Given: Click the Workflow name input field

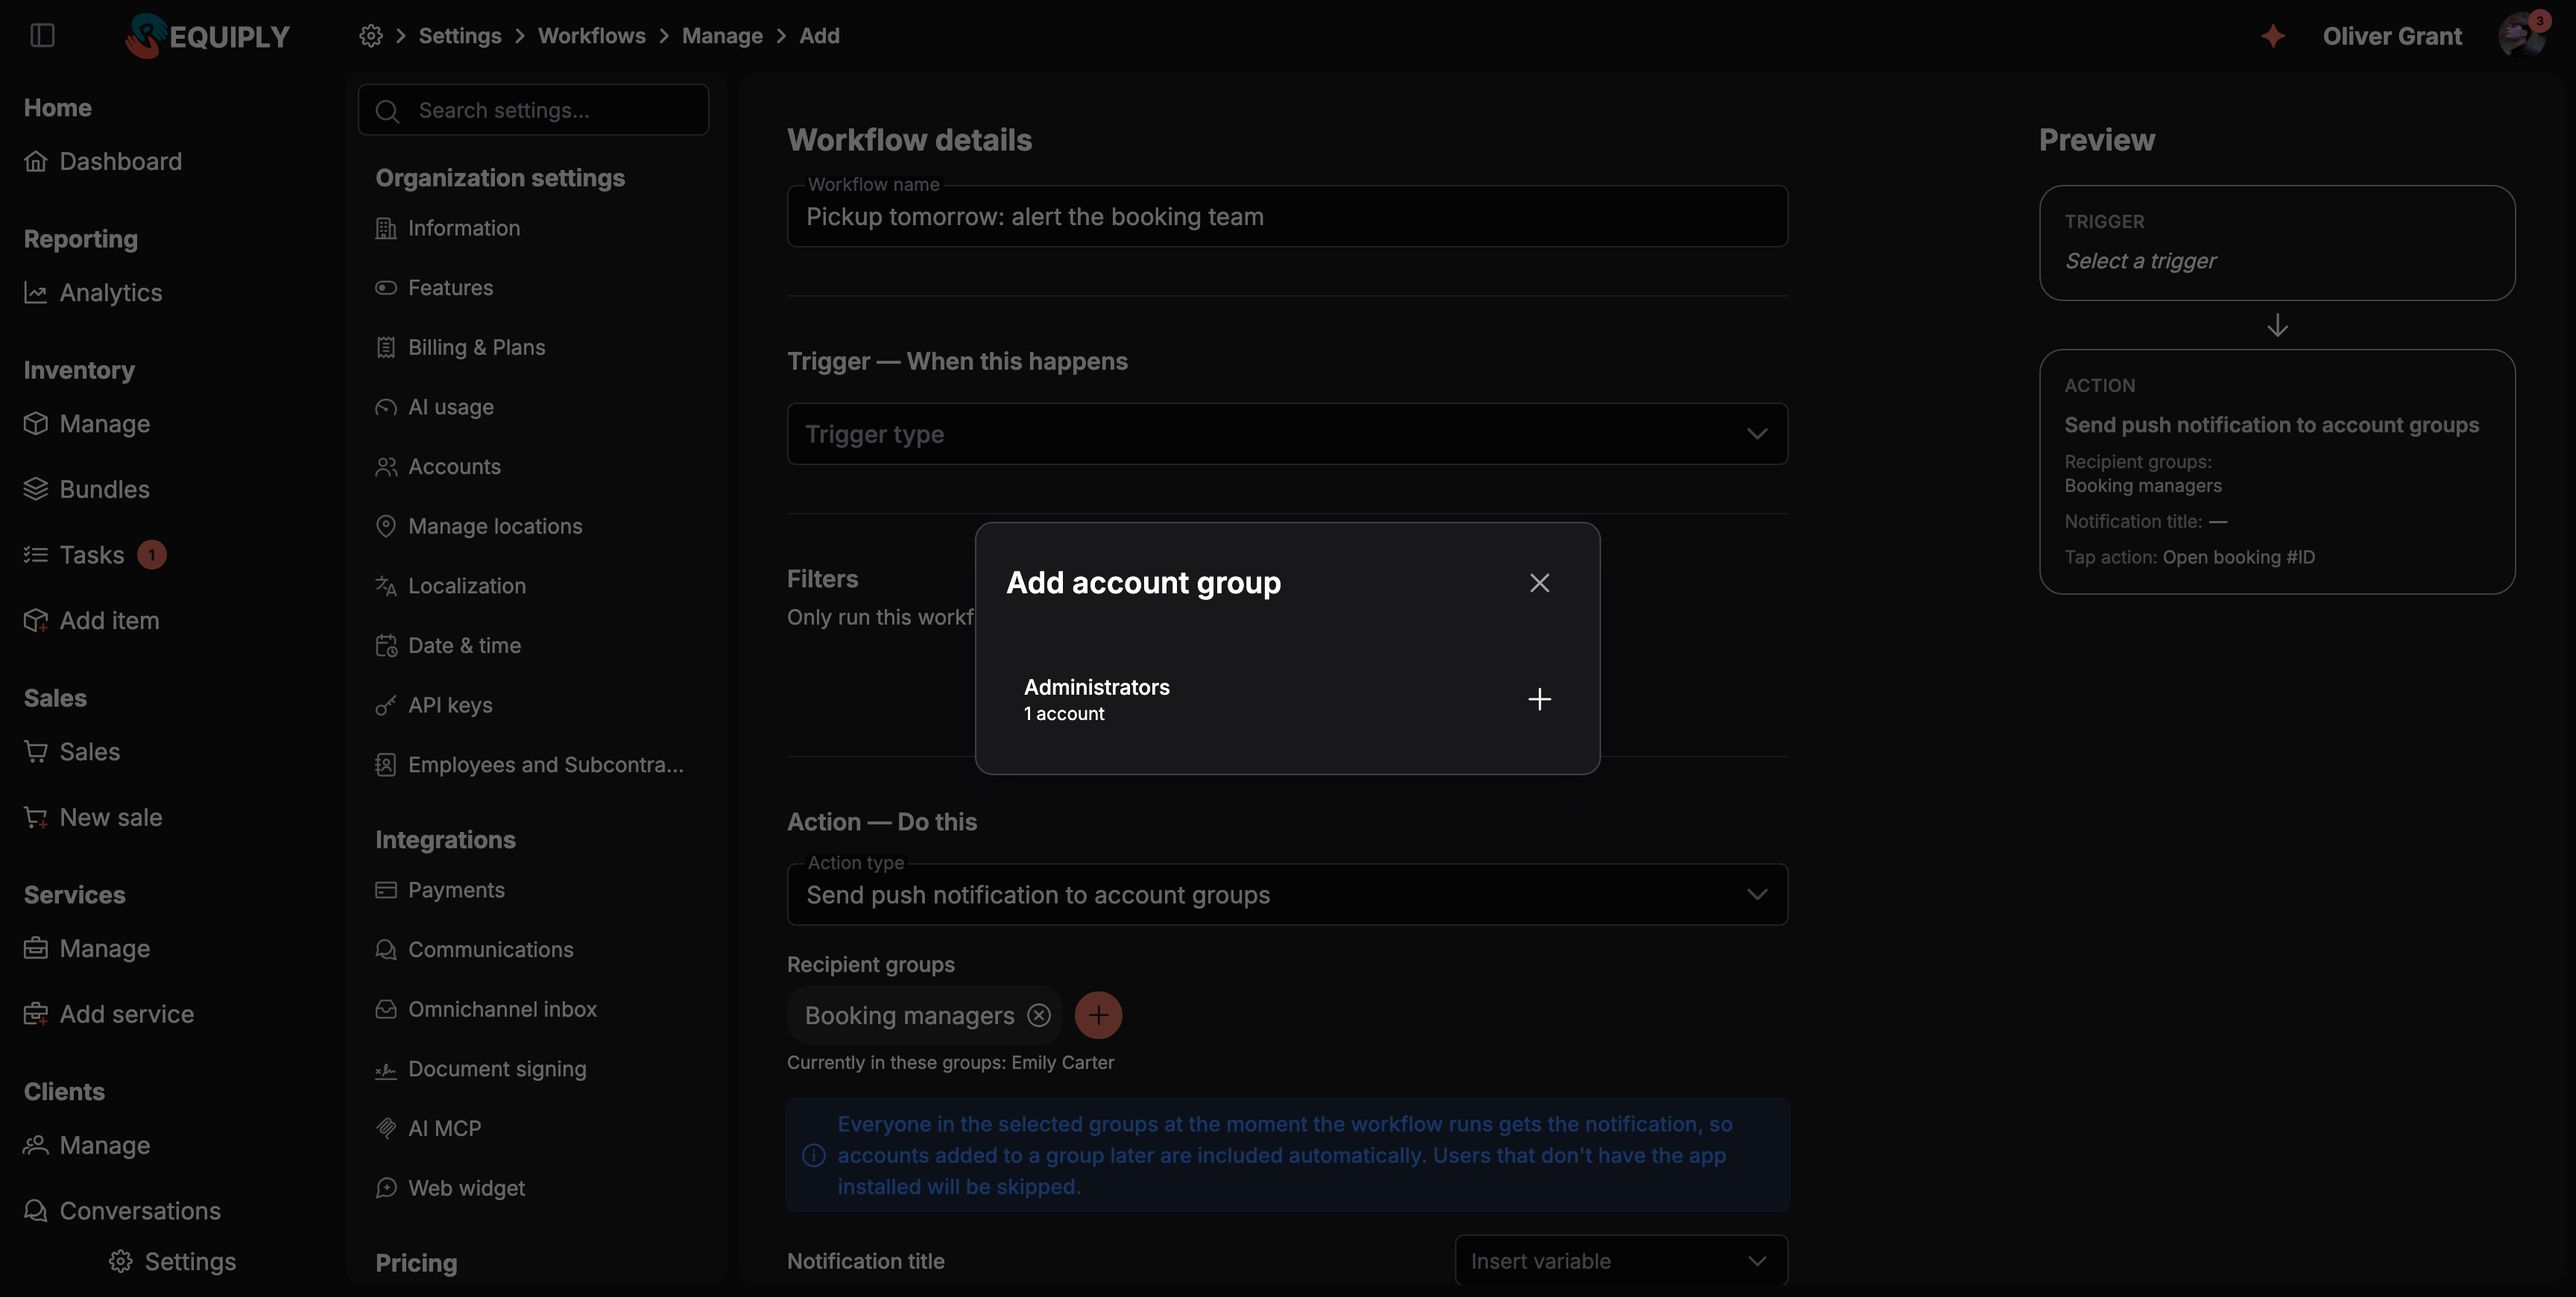Looking at the screenshot, I should 1287,216.
